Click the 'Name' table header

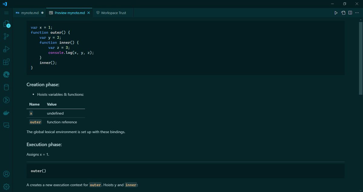34,104
